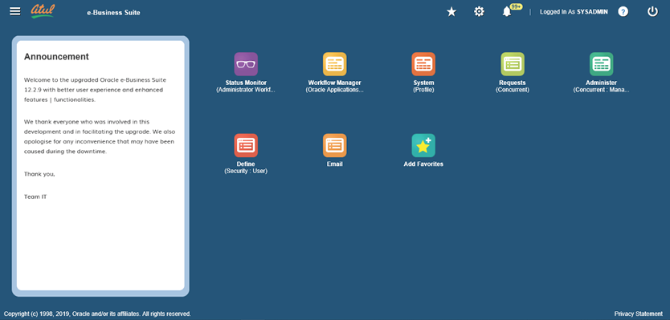Open the Define Security User icon
The image size is (670, 320).
[x=246, y=145]
